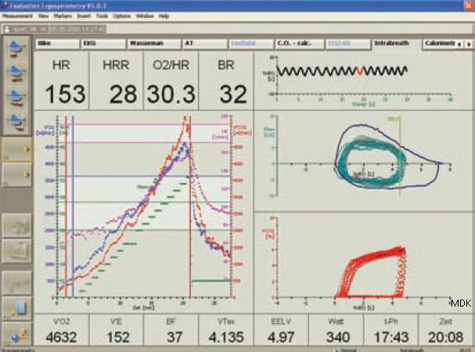
Task: Select the HRR value tile showing 28
Action: point(117,81)
